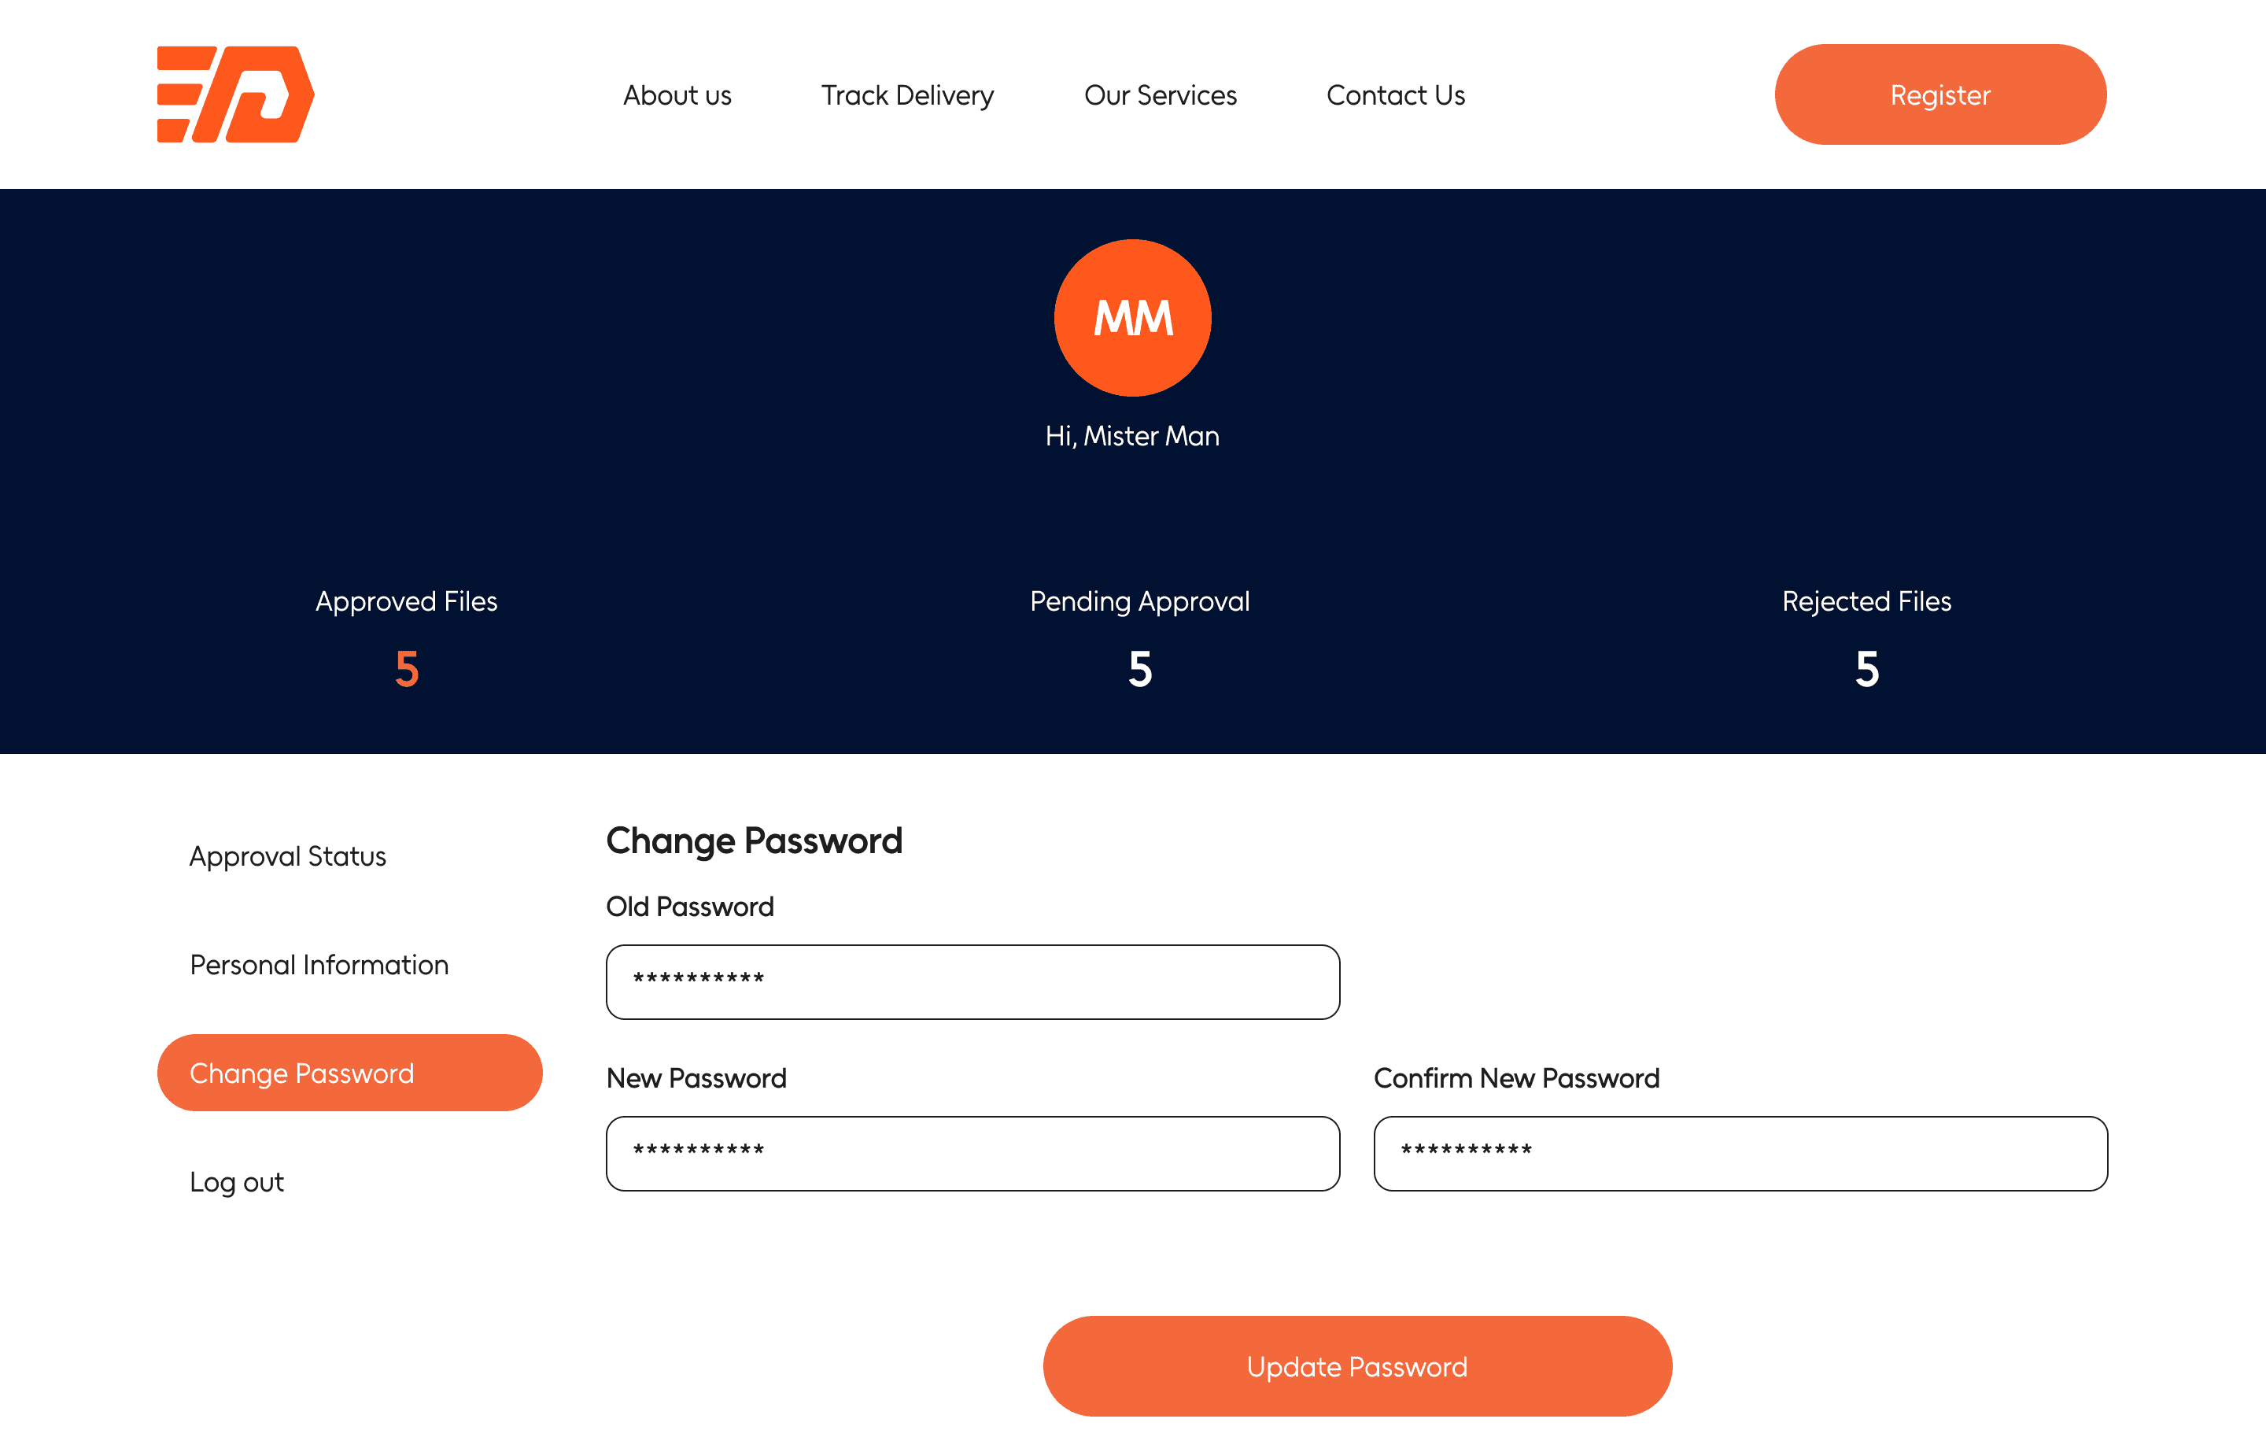2266x1441 pixels.
Task: Focus the Old Password field
Action: point(972,981)
